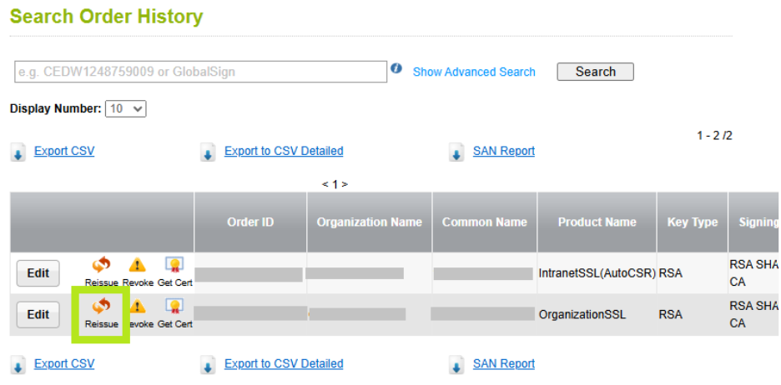
Task: Open the bottom SAN Report link
Action: point(504,363)
